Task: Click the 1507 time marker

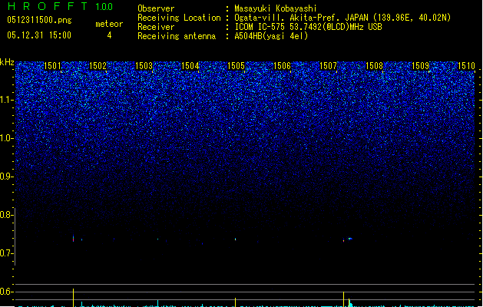Action: click(329, 66)
